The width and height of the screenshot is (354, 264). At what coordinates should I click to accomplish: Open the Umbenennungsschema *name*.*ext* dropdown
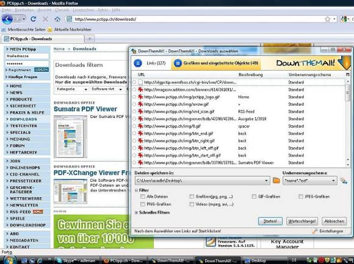point(333,181)
